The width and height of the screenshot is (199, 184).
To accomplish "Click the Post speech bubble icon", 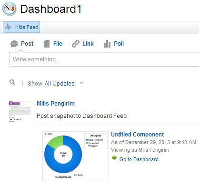I will pos(14,44).
